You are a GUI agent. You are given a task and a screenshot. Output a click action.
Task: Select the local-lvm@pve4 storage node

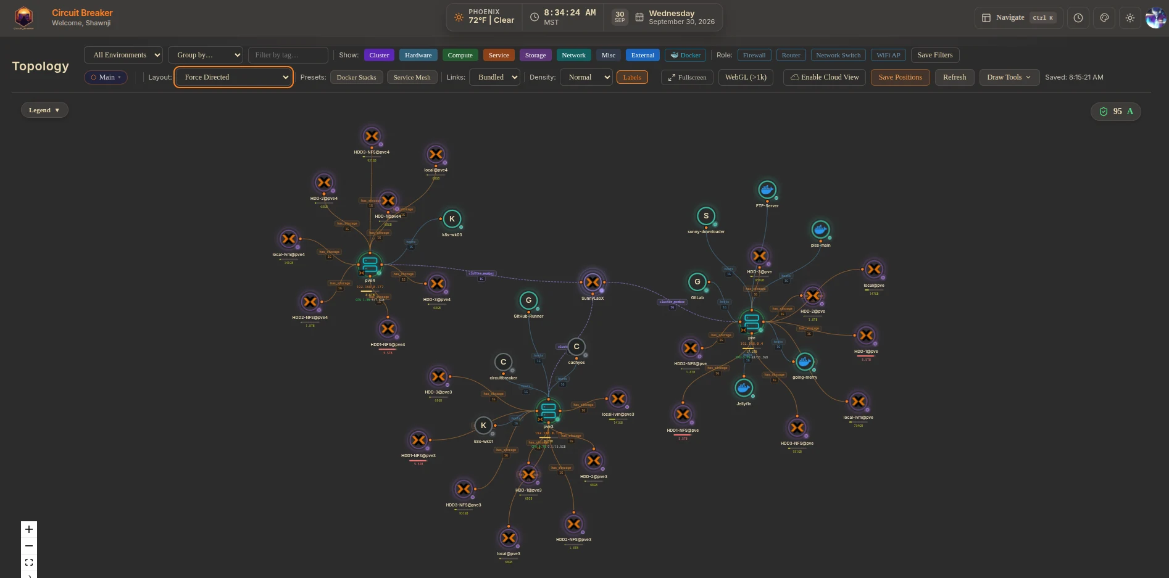[288, 239]
